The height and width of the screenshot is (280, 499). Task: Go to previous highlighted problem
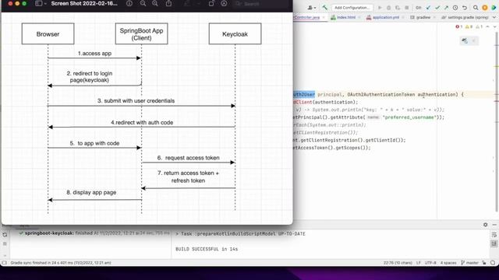[488, 27]
